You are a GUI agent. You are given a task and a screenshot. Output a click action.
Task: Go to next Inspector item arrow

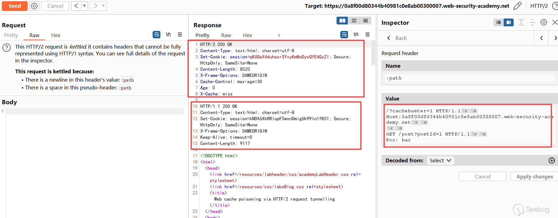555,38
